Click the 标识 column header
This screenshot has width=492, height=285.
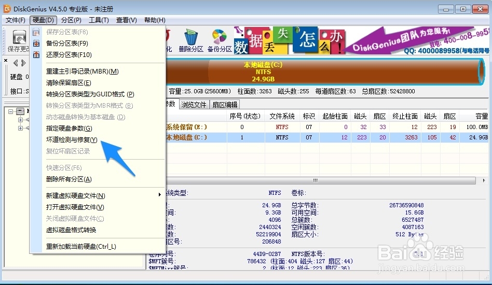pos(309,116)
